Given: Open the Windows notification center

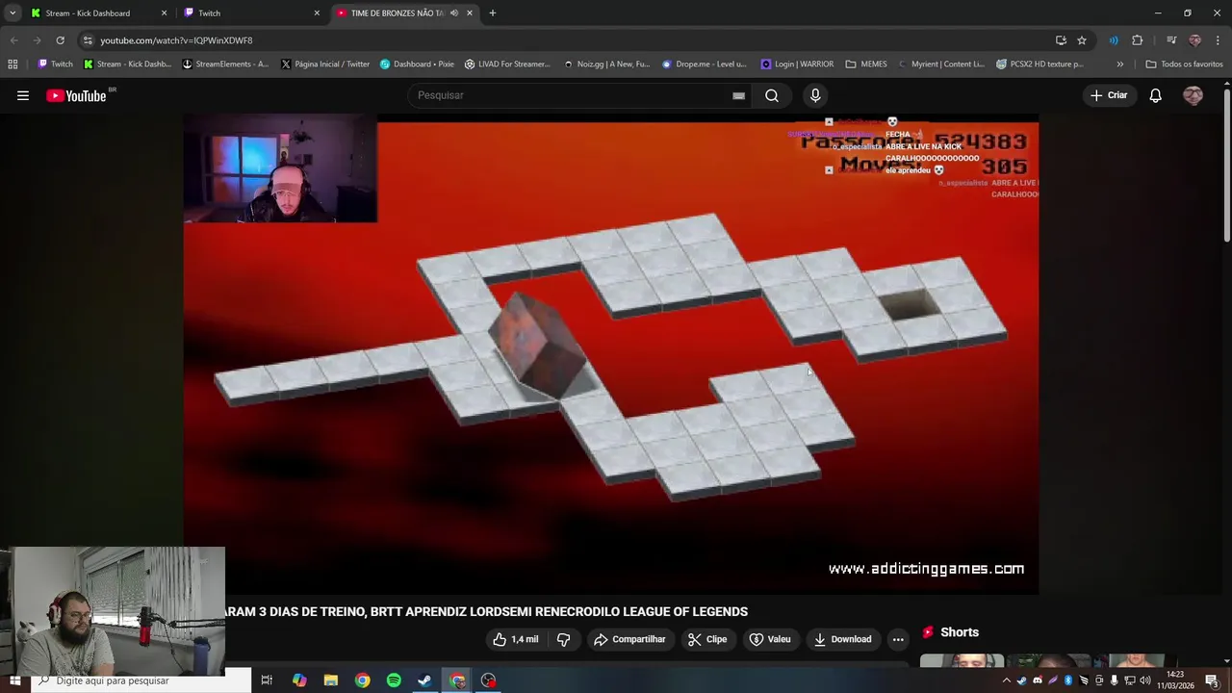Looking at the screenshot, I should click(1212, 680).
